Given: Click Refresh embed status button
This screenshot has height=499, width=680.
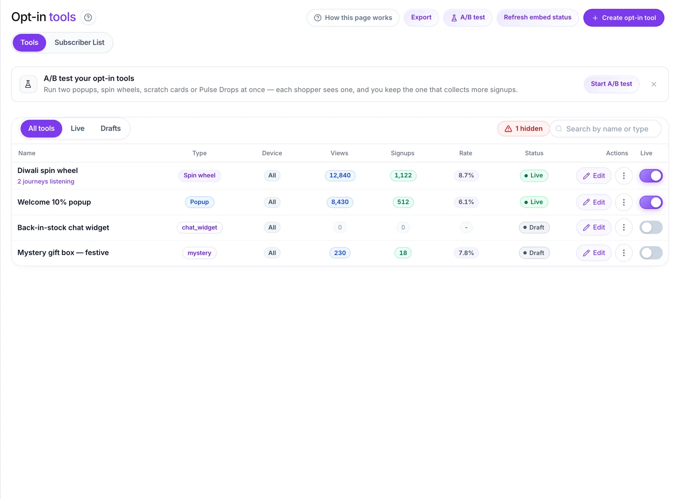Looking at the screenshot, I should [x=537, y=17].
